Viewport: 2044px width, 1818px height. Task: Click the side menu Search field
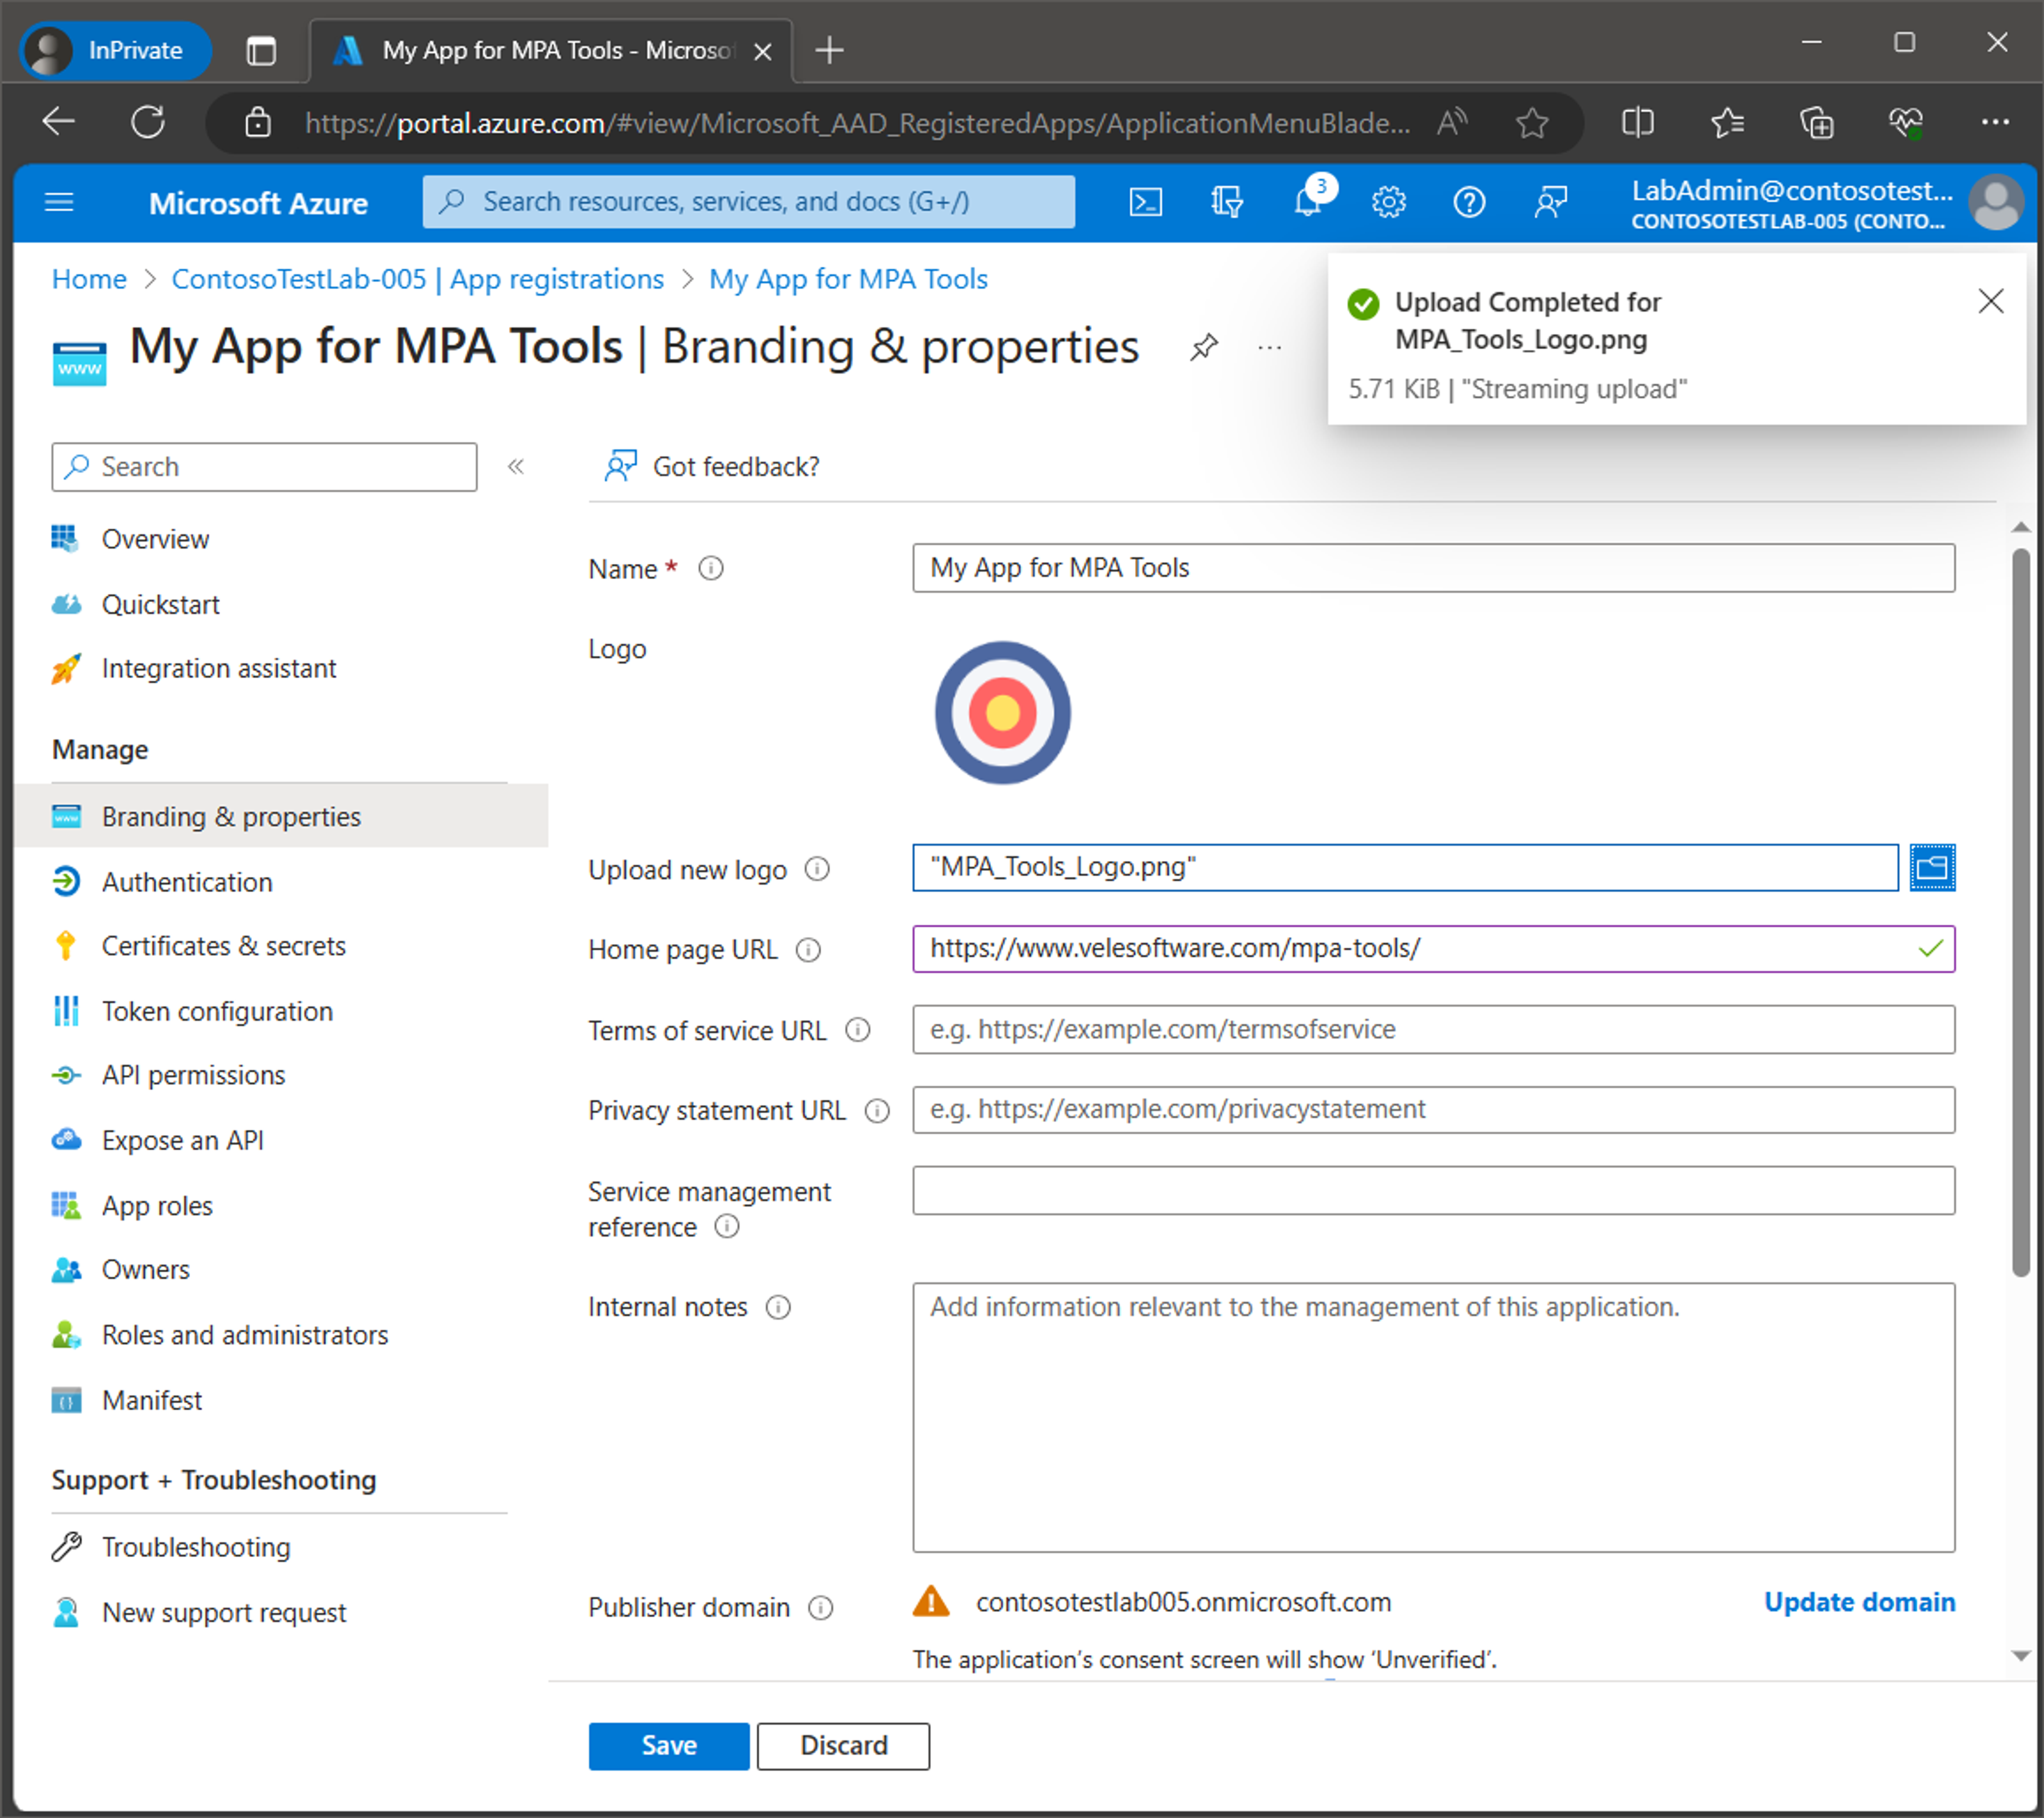(x=264, y=466)
